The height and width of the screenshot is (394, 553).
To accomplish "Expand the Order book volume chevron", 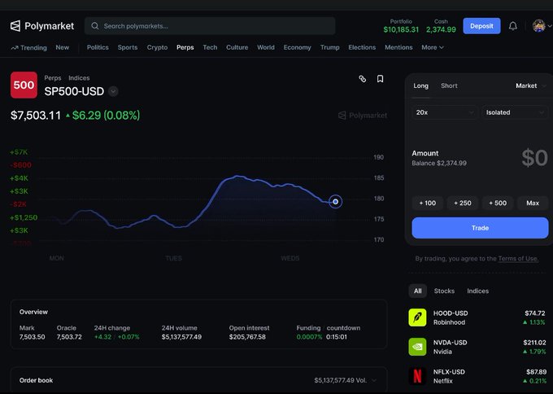I will pyautogui.click(x=374, y=380).
